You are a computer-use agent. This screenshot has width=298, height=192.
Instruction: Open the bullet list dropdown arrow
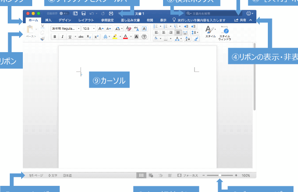coord(160,26)
